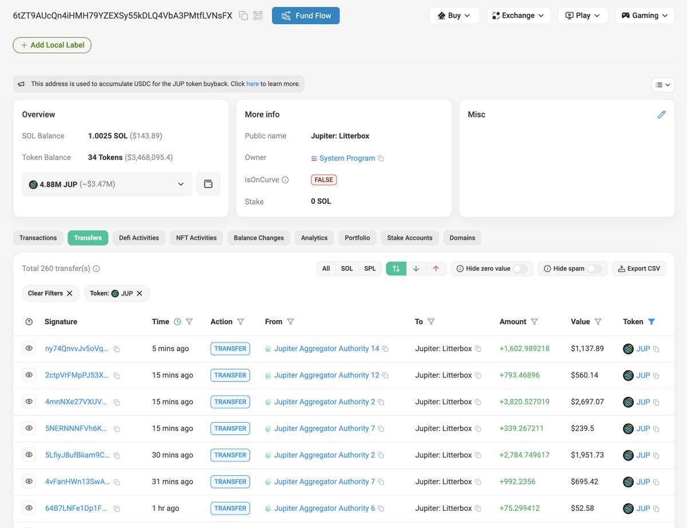The image size is (687, 528).
Task: Select both-directions transfer filter
Action: click(x=396, y=269)
